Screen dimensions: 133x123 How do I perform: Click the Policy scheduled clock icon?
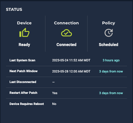tap(109, 33)
